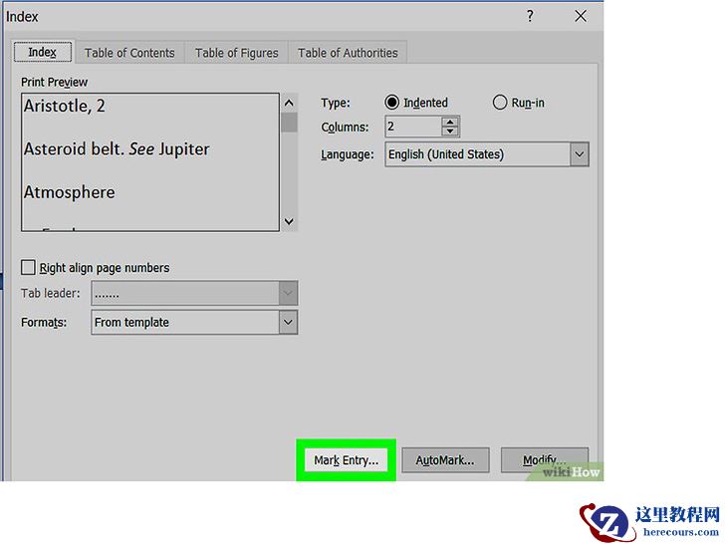The height and width of the screenshot is (544, 725).
Task: Click the AutoMark button
Action: (x=445, y=460)
